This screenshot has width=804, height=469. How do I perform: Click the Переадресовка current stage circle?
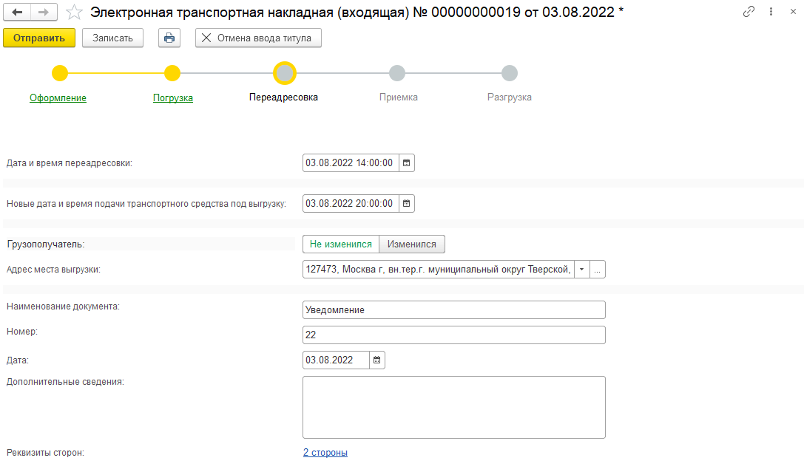(x=285, y=73)
